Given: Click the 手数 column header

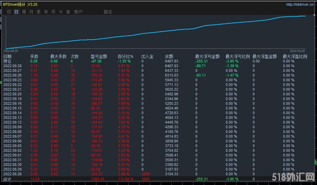Looking at the screenshot, I should pyautogui.click(x=34, y=56).
